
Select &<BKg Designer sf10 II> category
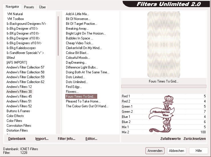(23, 33)
